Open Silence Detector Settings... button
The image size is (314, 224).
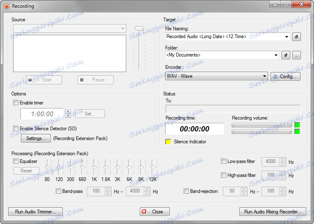[36, 138]
